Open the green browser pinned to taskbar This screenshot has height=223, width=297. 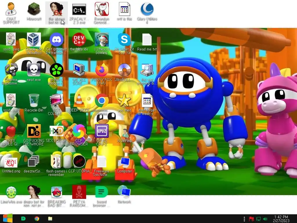pos(23,219)
